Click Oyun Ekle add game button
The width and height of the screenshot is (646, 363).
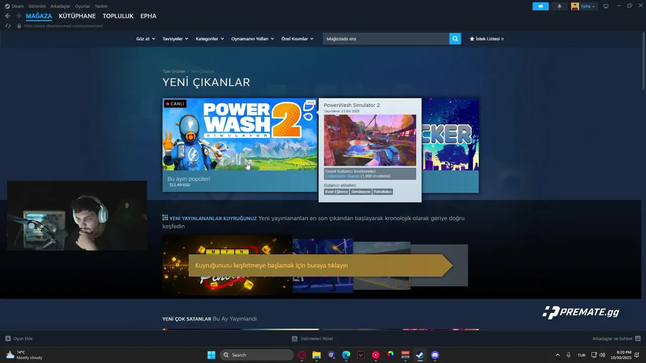[19, 339]
